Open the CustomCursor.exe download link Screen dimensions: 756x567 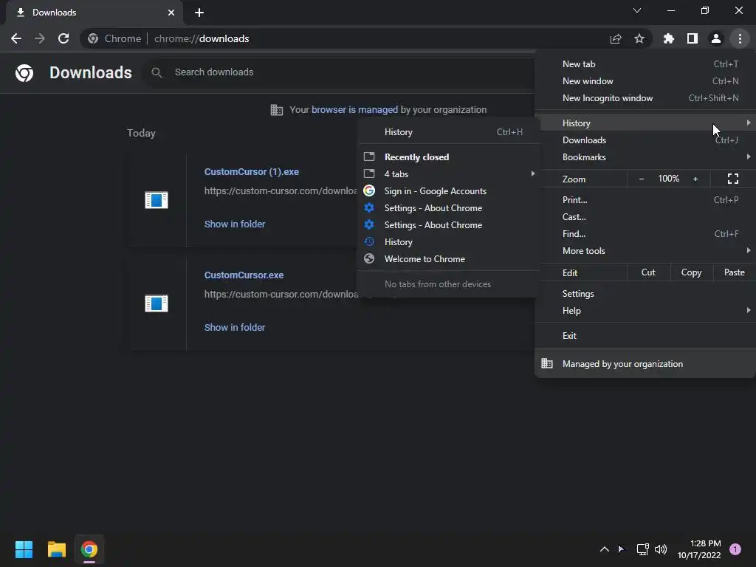coord(244,275)
